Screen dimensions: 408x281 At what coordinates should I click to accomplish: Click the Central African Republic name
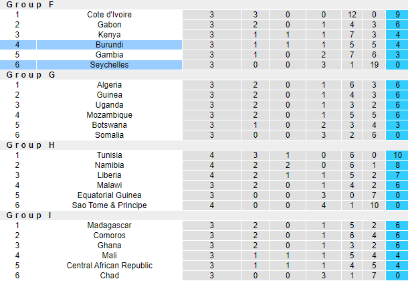pos(109,266)
